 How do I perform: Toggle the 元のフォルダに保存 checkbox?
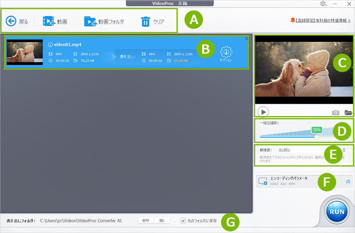tap(183, 220)
